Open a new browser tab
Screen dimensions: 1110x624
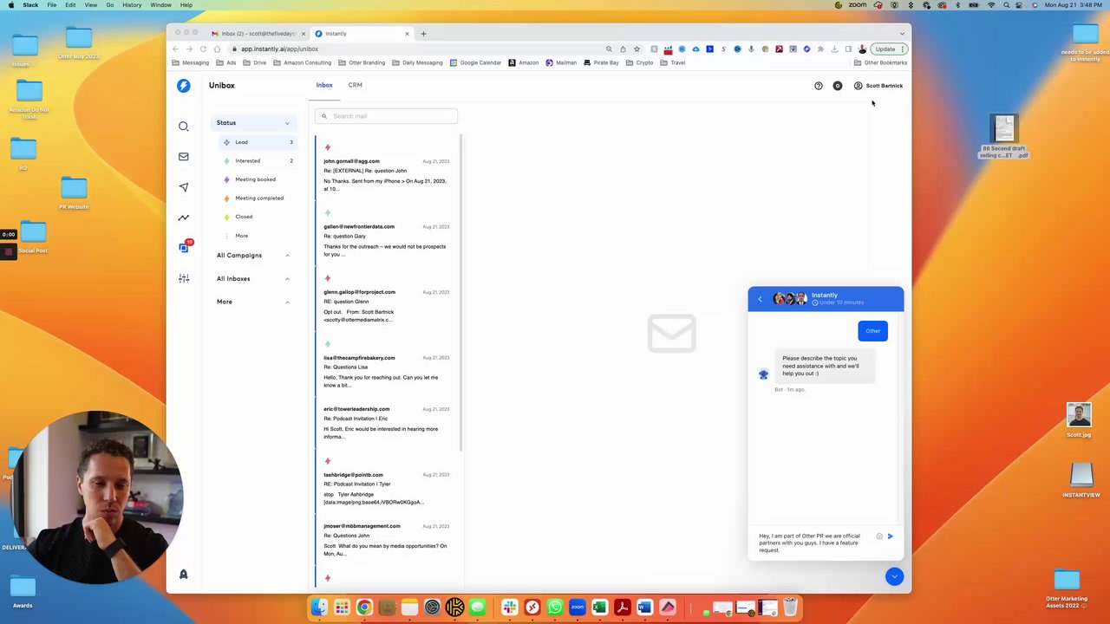click(x=423, y=34)
